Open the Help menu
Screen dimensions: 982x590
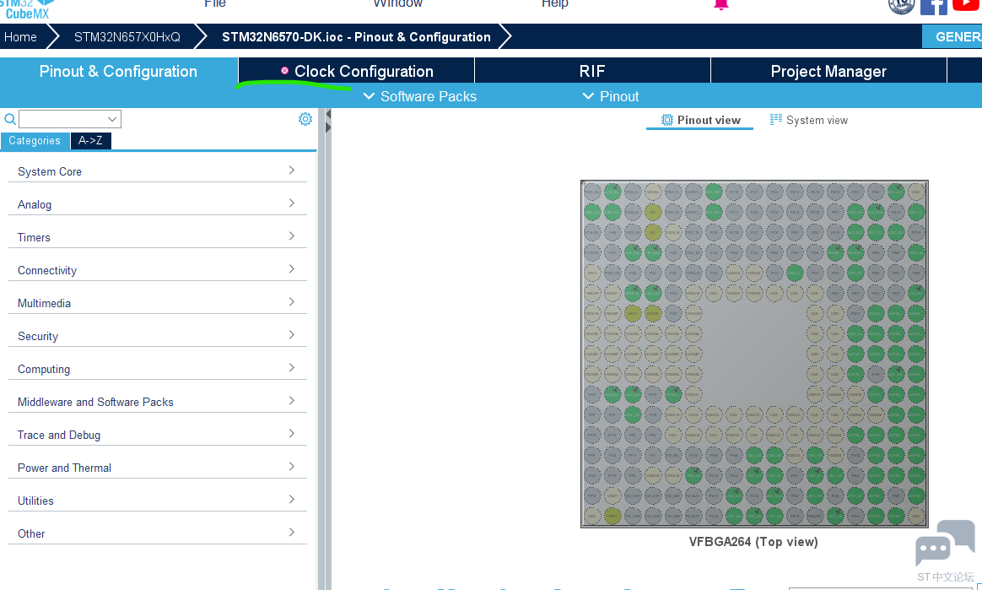555,3
